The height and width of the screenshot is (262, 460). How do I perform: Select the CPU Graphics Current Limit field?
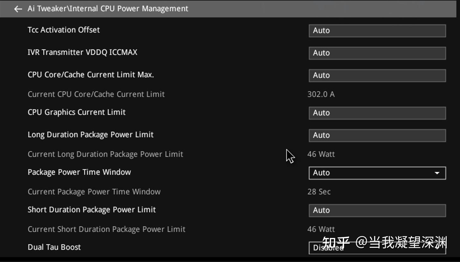tap(377, 113)
